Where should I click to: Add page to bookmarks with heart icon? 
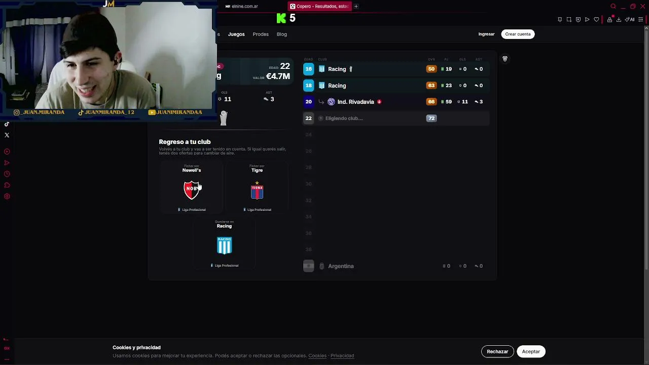596,20
